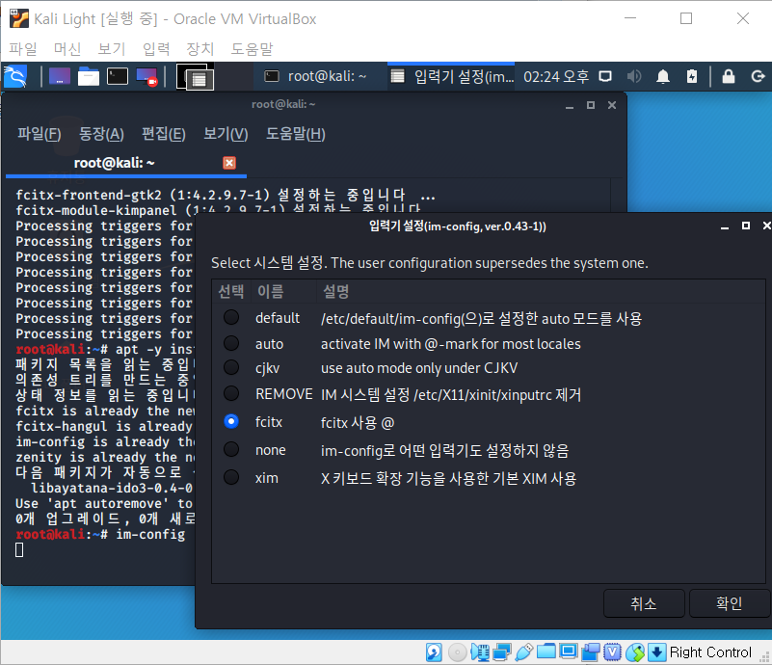772x665 pixels.
Task: Select the cjkv radio button
Action: click(x=231, y=367)
